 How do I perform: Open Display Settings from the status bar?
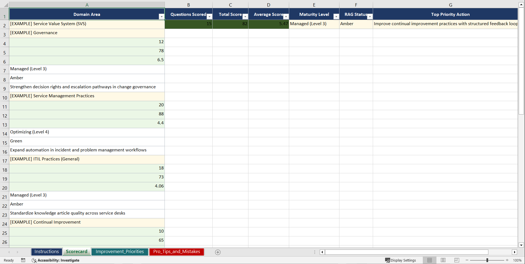pyautogui.click(x=401, y=260)
